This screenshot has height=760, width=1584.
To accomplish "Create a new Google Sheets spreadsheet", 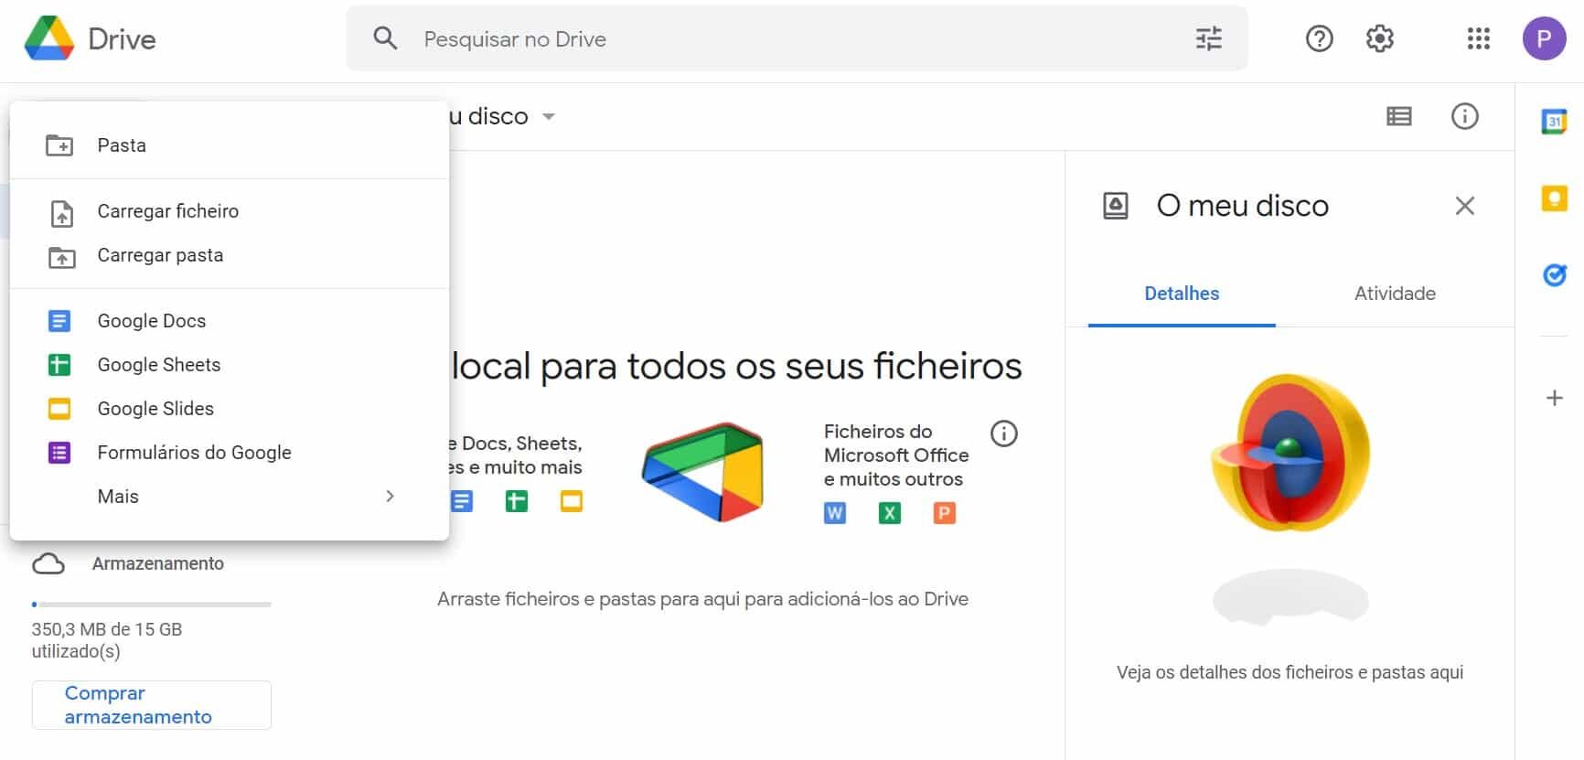I will tap(229, 365).
